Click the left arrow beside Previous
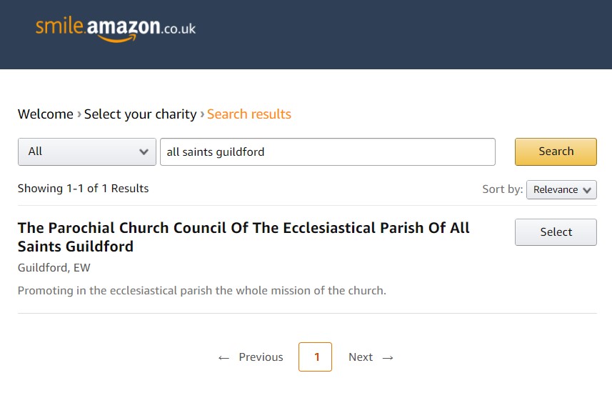The width and height of the screenshot is (612, 398). [224, 358]
